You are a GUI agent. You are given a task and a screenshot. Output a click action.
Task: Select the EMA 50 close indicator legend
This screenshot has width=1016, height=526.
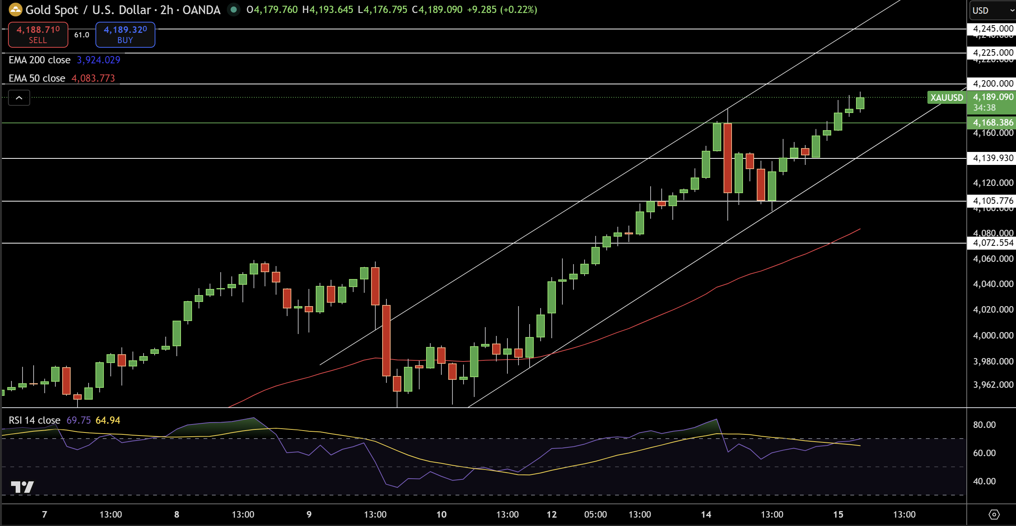tap(37, 78)
